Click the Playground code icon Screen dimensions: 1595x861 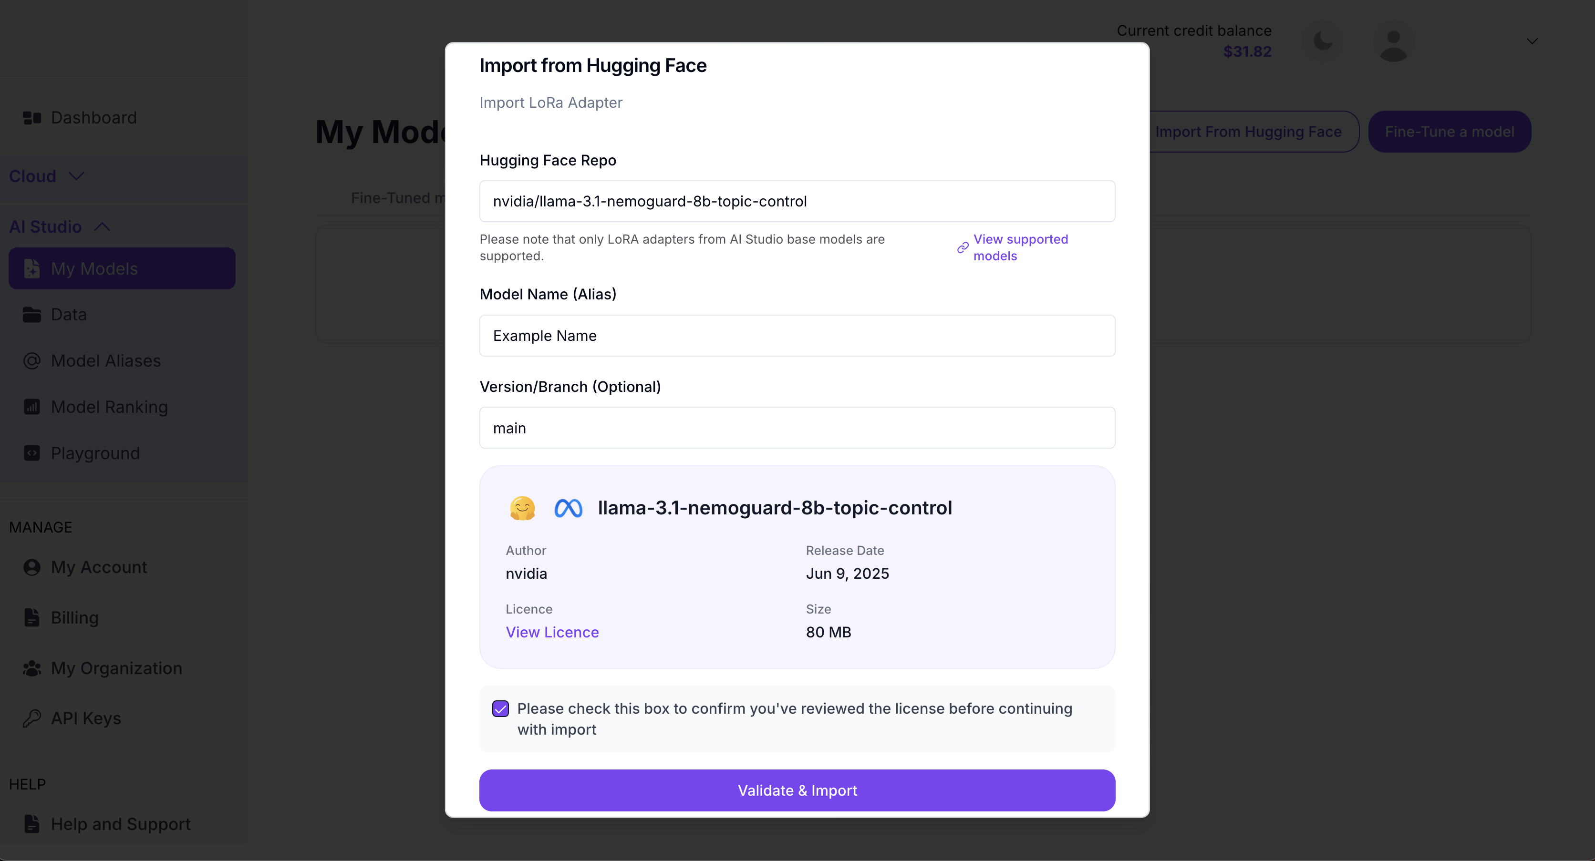(x=31, y=453)
